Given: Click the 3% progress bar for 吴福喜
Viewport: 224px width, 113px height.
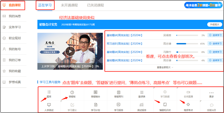Looking at the screenshot, I should (187, 35).
